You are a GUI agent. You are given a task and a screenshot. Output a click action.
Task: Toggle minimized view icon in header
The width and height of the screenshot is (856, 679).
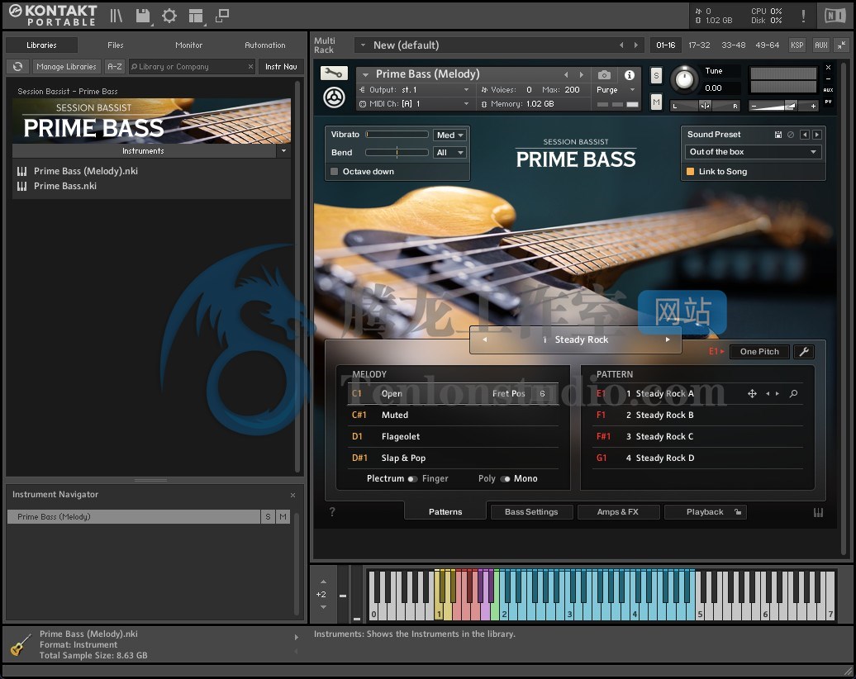coord(221,16)
